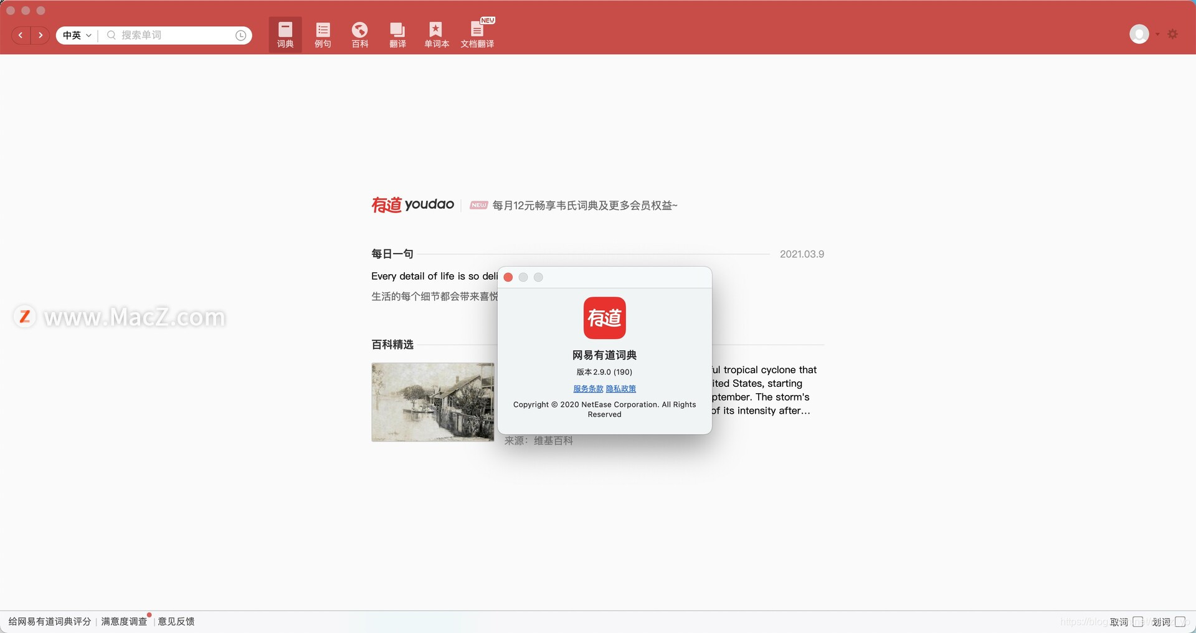Toggle the 划词 selection translate checkbox
The image size is (1196, 633).
click(1180, 622)
